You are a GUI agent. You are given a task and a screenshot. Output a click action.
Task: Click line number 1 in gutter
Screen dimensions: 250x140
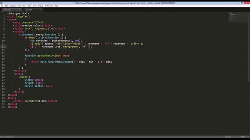[4, 14]
